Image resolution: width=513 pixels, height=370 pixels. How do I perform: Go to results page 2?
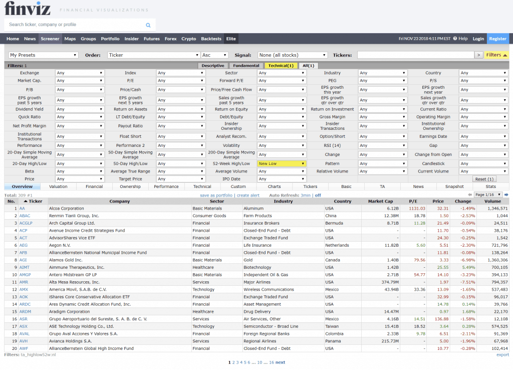click(x=233, y=362)
